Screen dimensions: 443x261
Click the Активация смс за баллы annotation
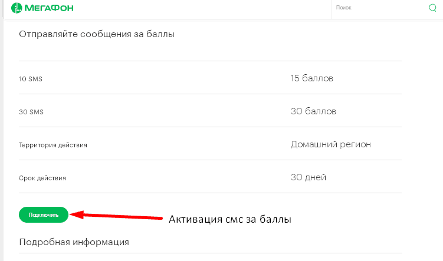230,220
